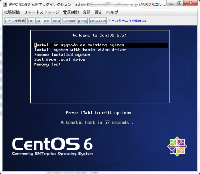
Task: Open the 電源制御 menu
Action: coord(71,12)
